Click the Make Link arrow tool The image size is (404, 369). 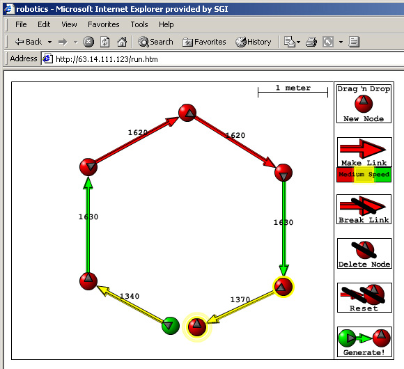tap(364, 152)
